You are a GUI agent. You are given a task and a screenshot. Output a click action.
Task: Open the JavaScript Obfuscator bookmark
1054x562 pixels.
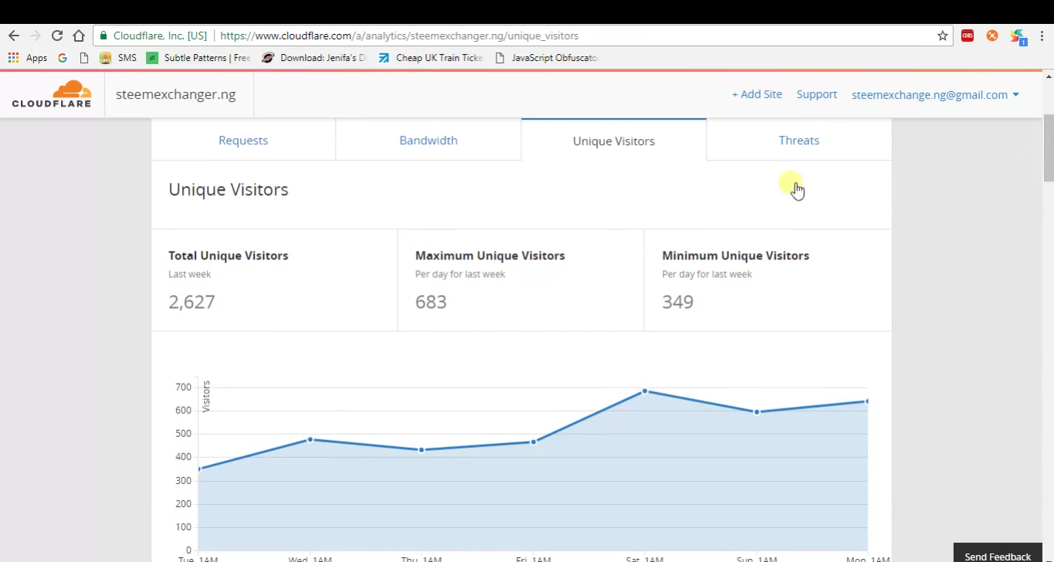coord(546,58)
